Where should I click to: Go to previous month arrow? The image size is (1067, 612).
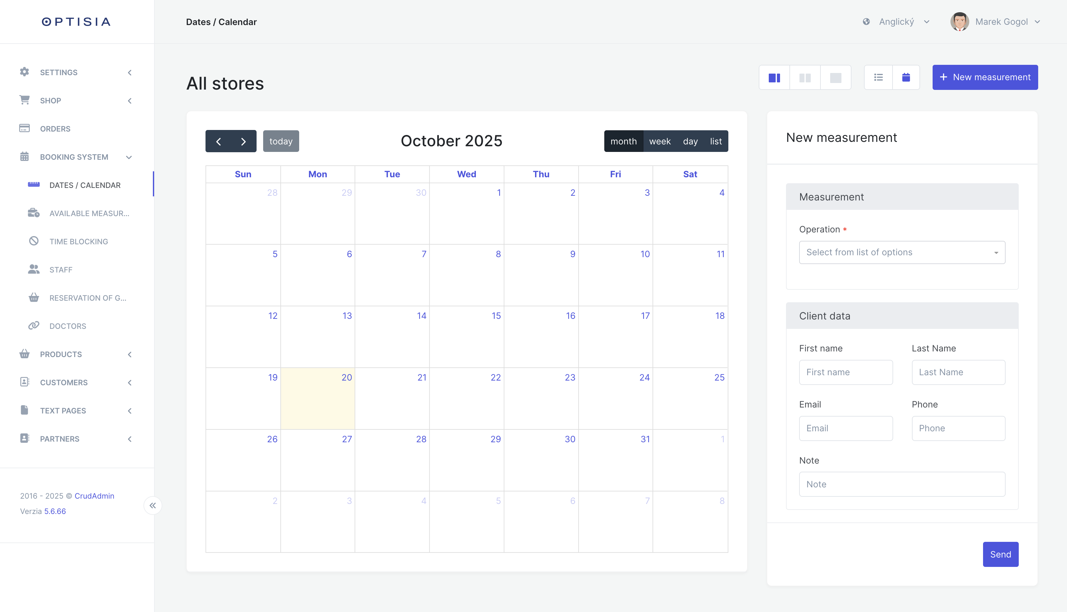click(218, 141)
